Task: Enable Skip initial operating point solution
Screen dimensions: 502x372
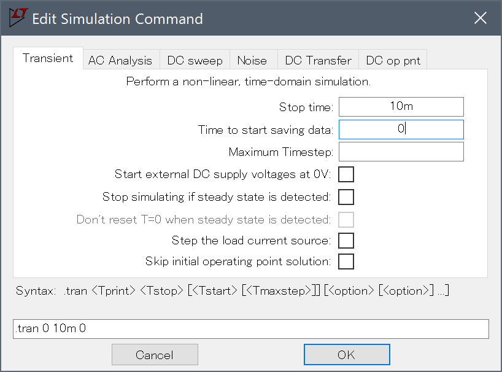Action: tap(346, 262)
